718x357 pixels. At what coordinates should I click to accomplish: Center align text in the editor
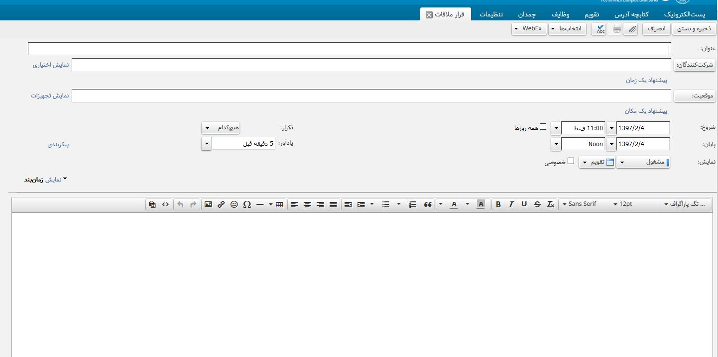click(x=307, y=204)
